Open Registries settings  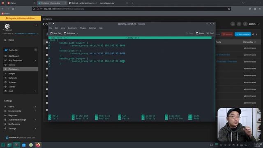tap(13, 115)
